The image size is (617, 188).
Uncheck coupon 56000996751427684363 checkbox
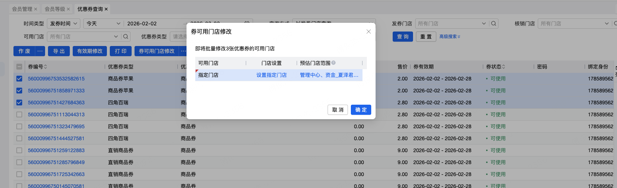19,103
